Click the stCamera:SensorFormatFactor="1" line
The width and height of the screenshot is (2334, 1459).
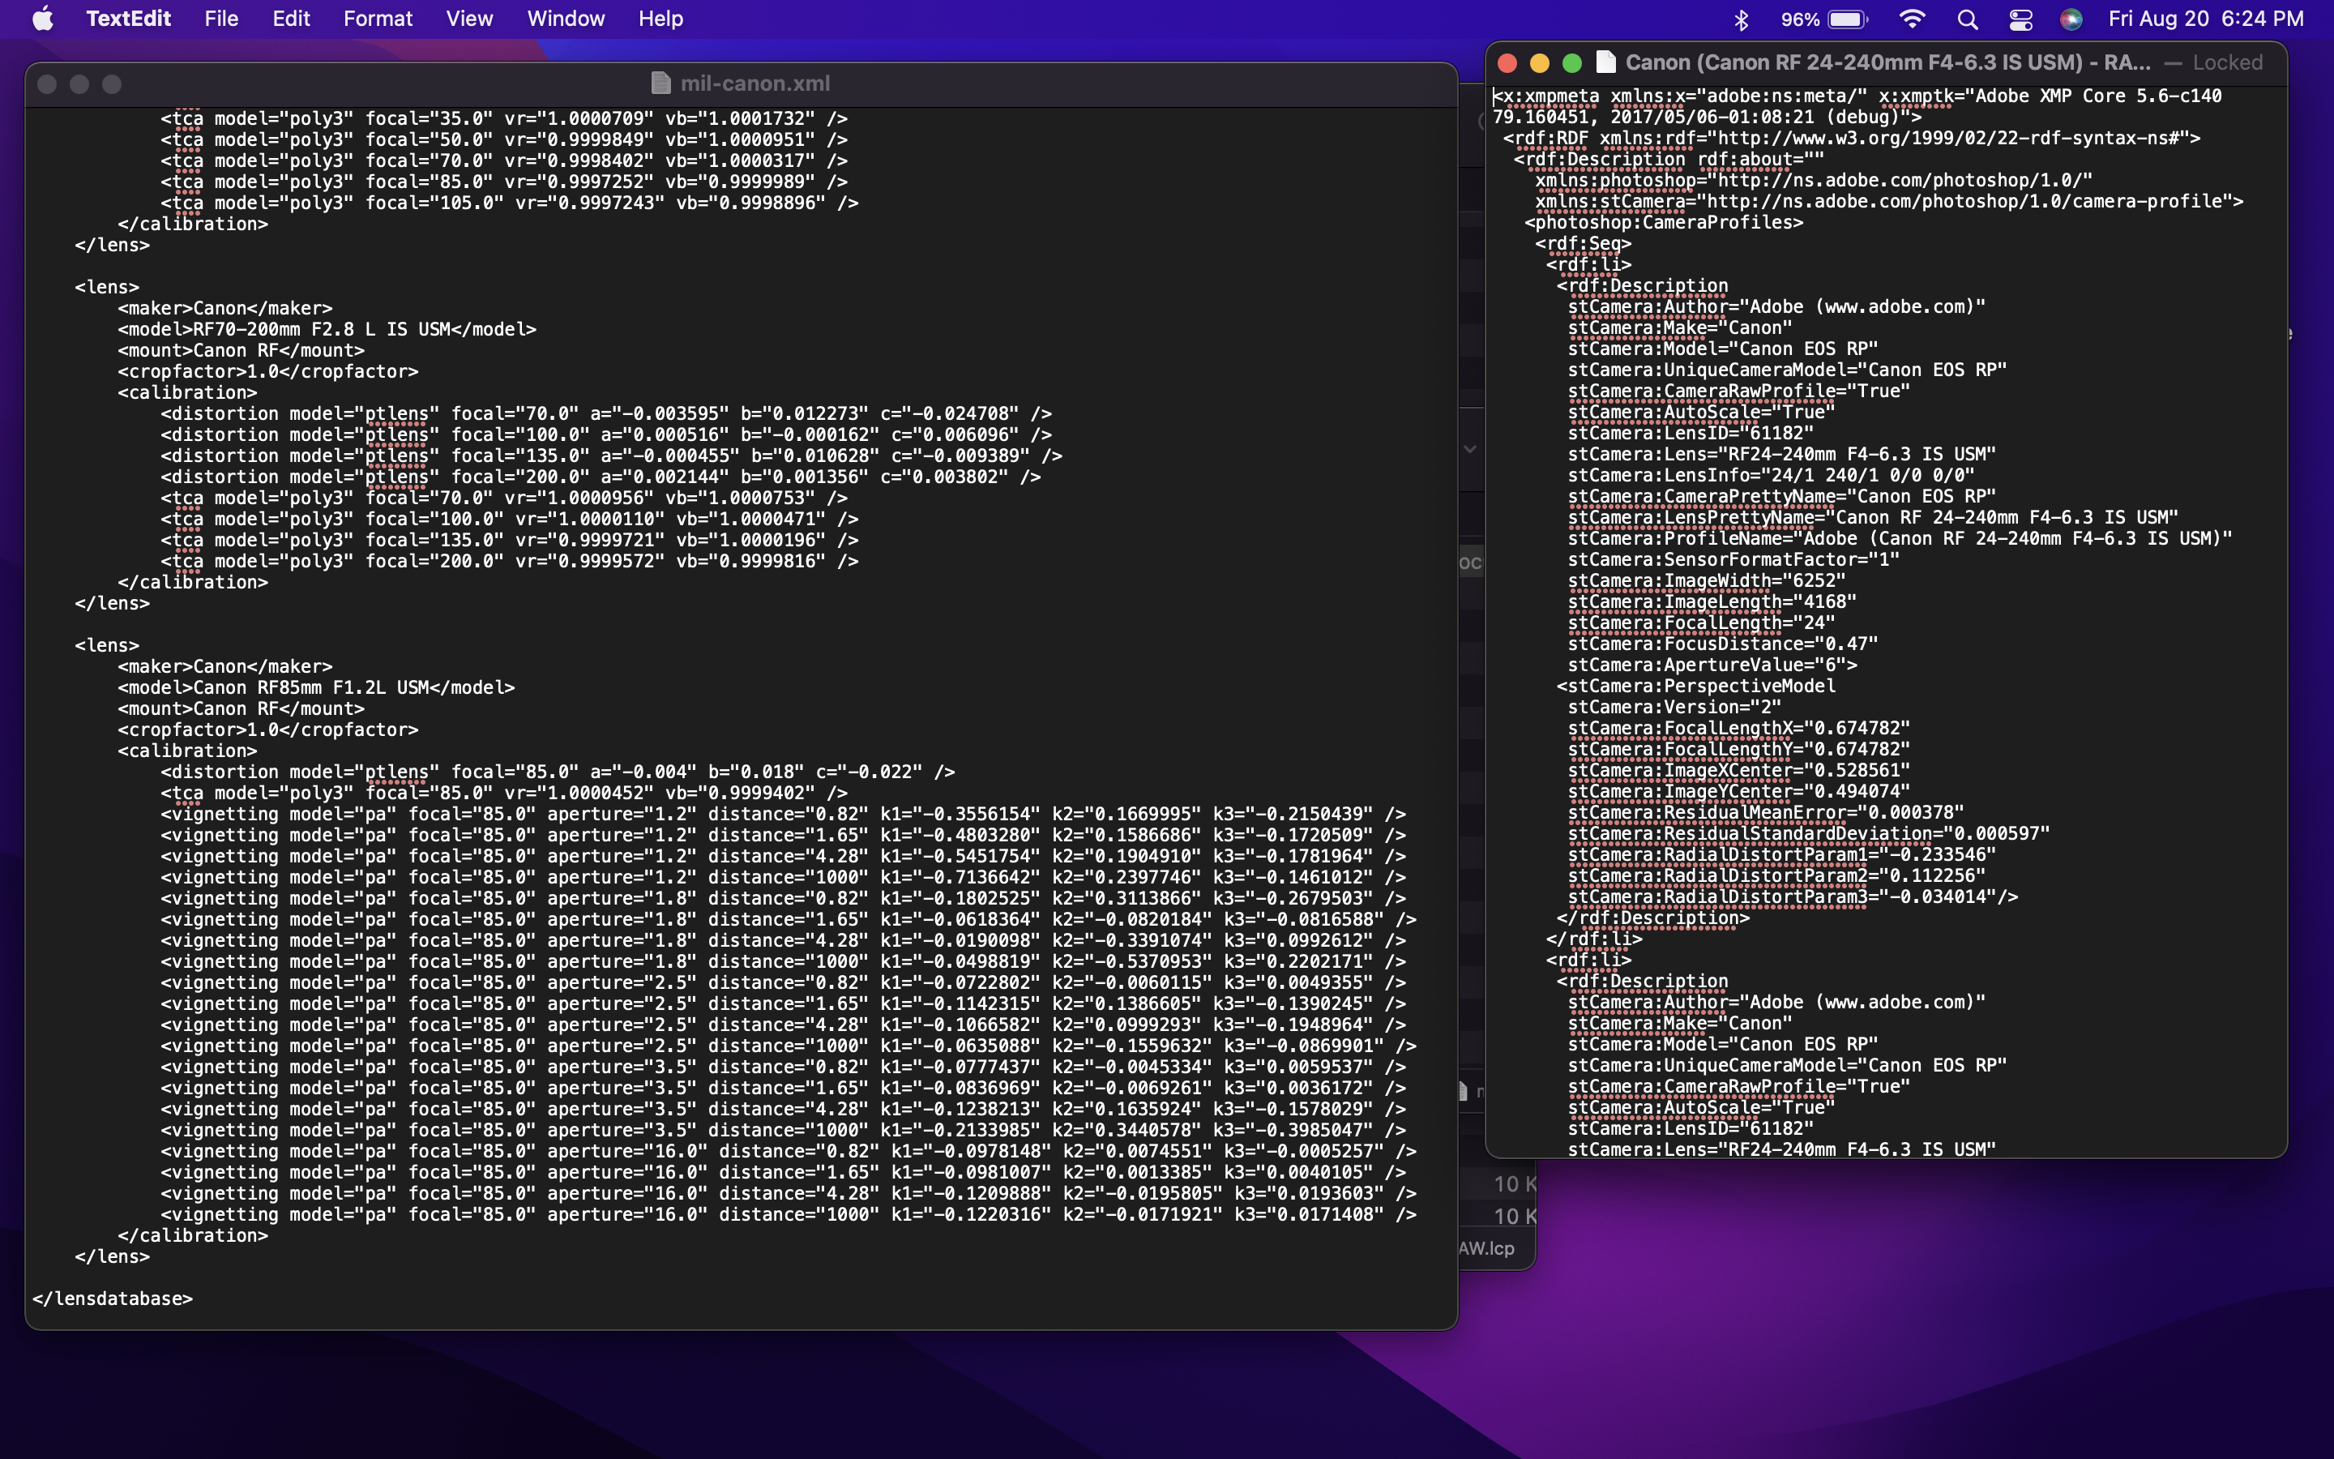click(1733, 558)
